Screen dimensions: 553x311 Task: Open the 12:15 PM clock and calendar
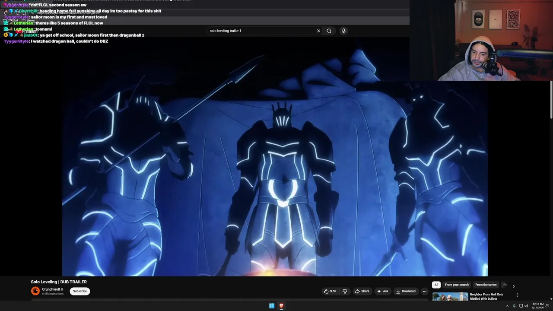(x=538, y=306)
